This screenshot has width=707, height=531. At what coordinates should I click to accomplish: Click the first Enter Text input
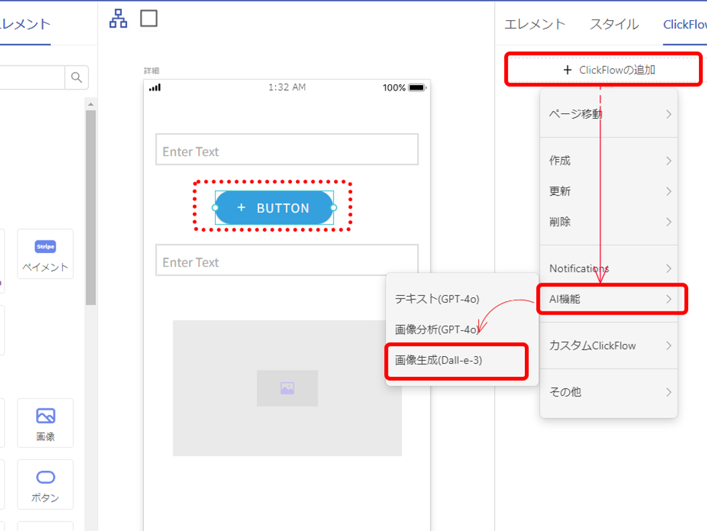[287, 149]
